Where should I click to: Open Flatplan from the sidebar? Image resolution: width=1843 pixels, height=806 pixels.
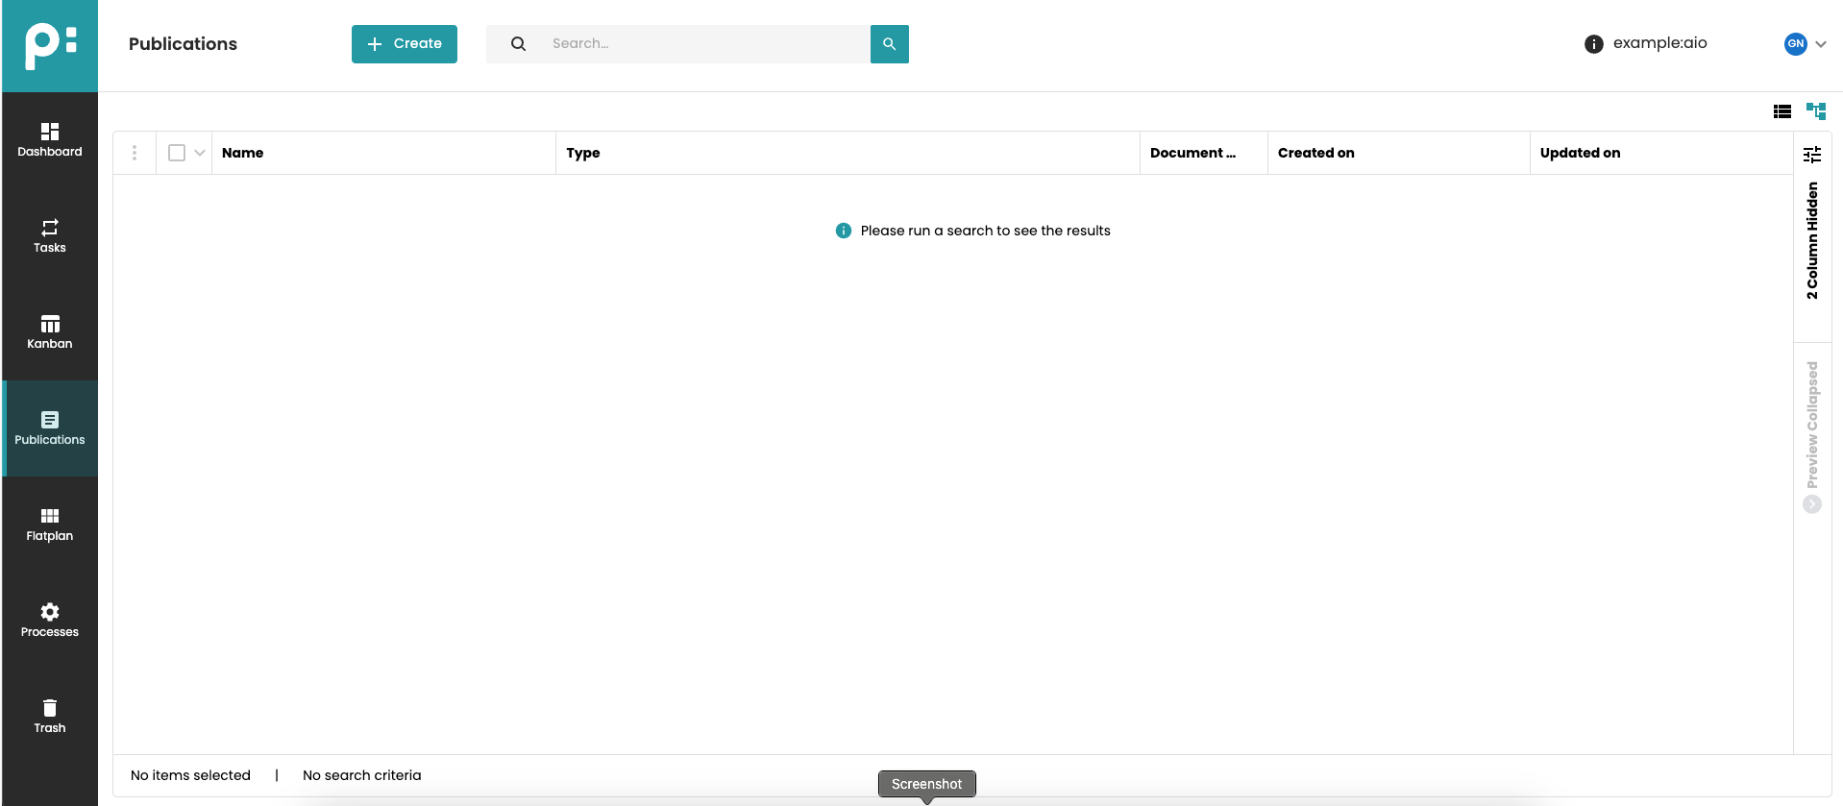(x=50, y=525)
